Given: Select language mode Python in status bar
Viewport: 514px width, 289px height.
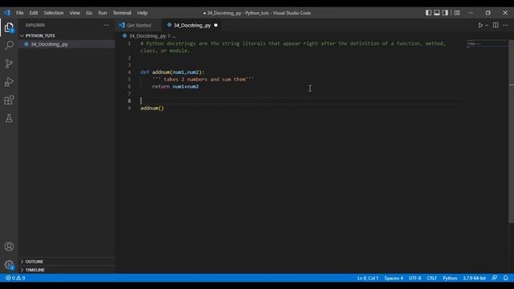Looking at the screenshot, I should [450, 279].
